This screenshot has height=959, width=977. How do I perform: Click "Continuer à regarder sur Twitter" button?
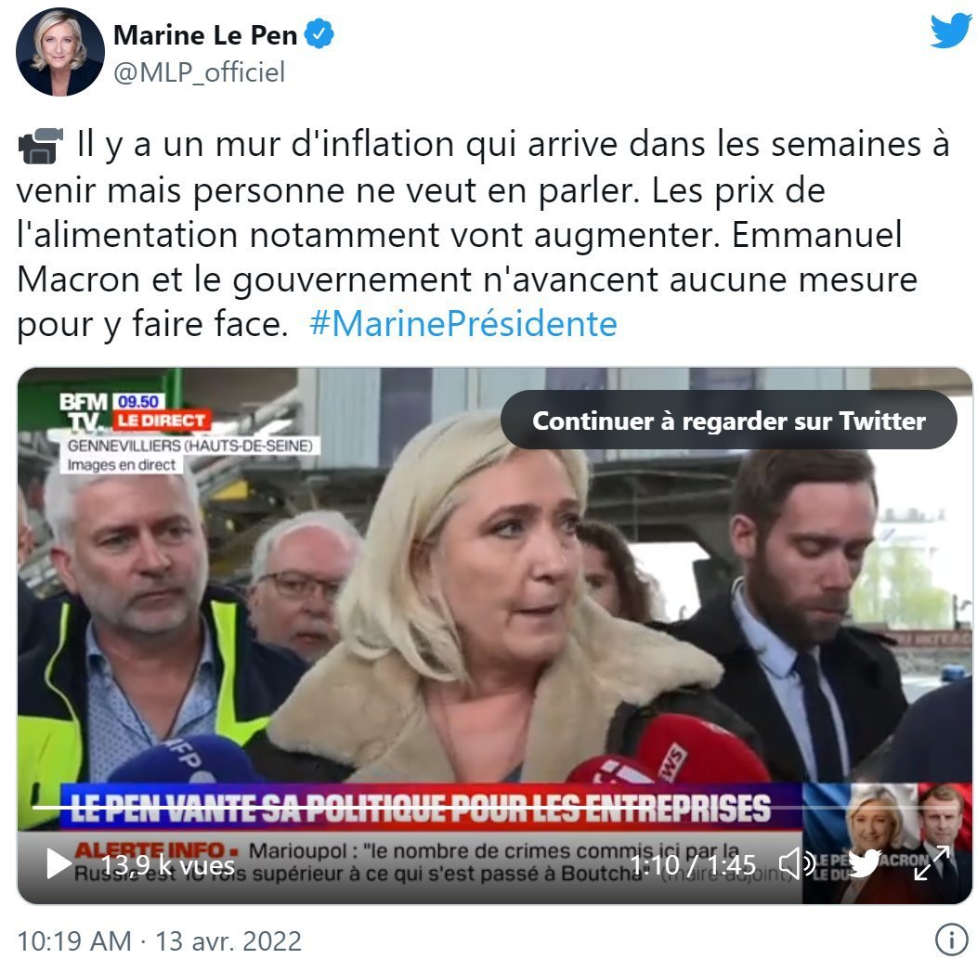(x=728, y=421)
